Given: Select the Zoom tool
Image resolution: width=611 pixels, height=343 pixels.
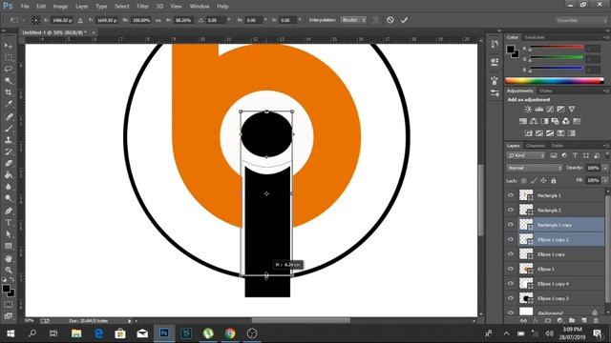Looking at the screenshot, I should point(9,270).
